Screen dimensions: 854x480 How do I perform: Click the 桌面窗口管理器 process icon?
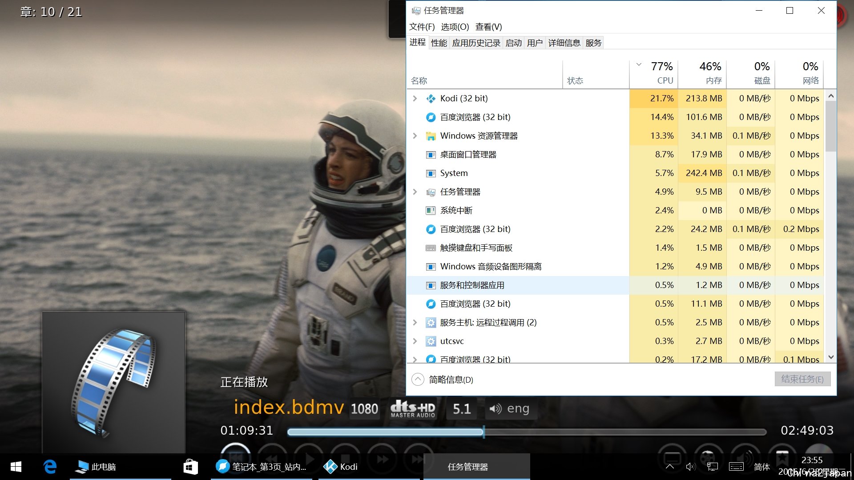pyautogui.click(x=431, y=155)
